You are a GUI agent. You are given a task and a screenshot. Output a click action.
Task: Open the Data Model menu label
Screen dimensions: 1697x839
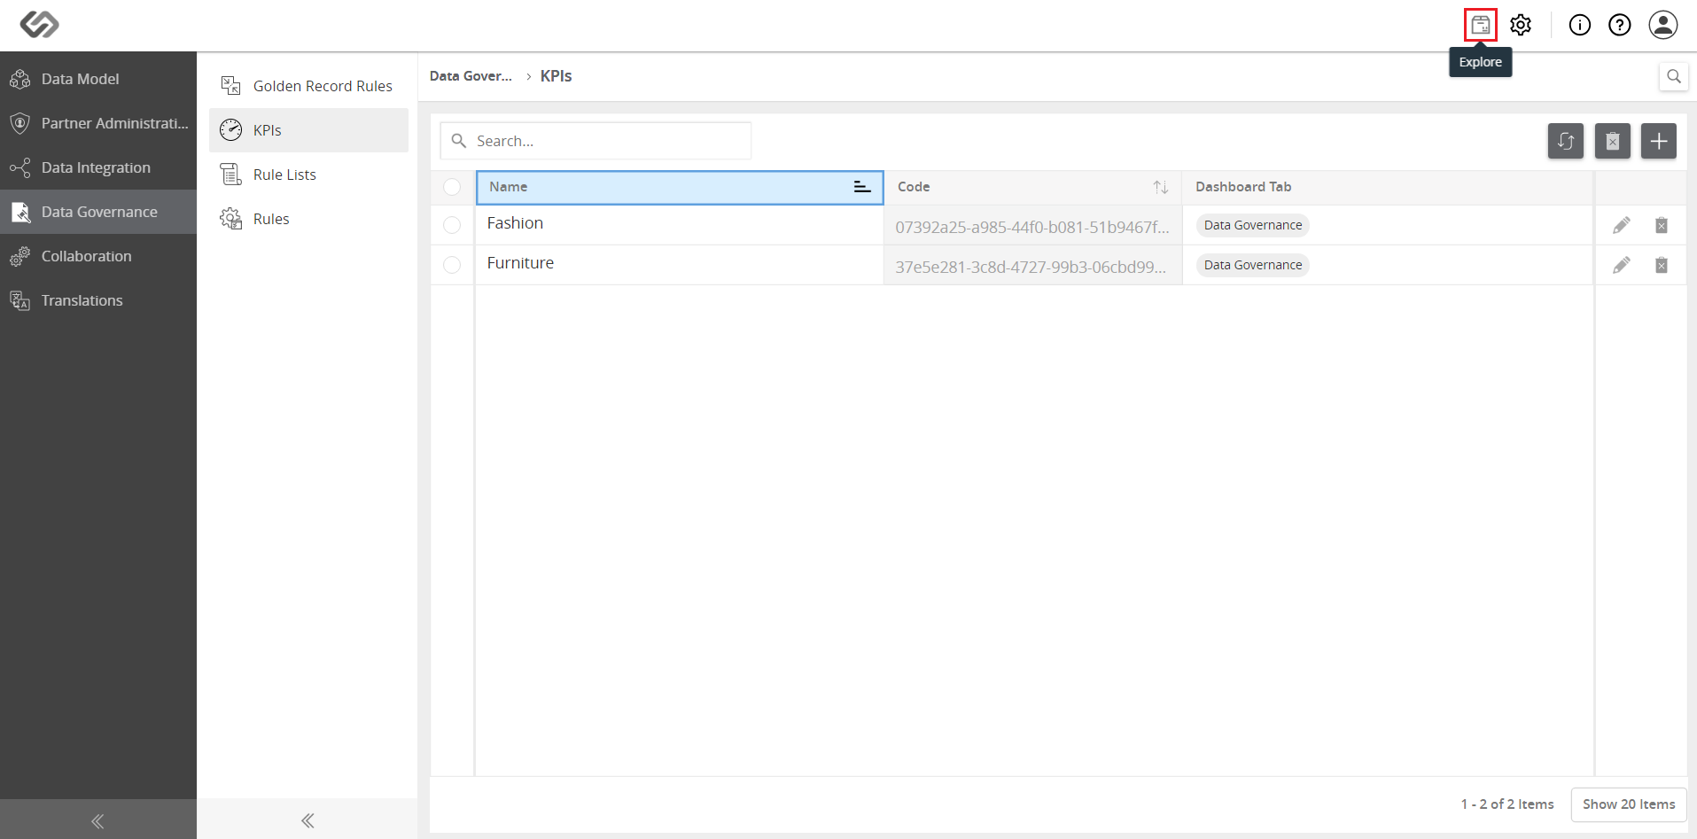(80, 79)
